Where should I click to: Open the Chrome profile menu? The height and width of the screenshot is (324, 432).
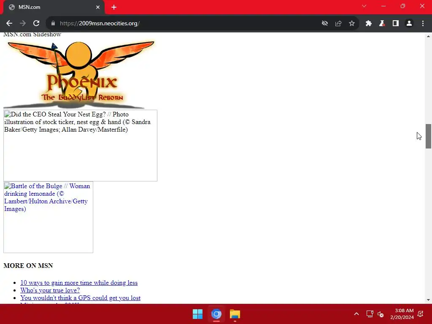[x=409, y=24]
